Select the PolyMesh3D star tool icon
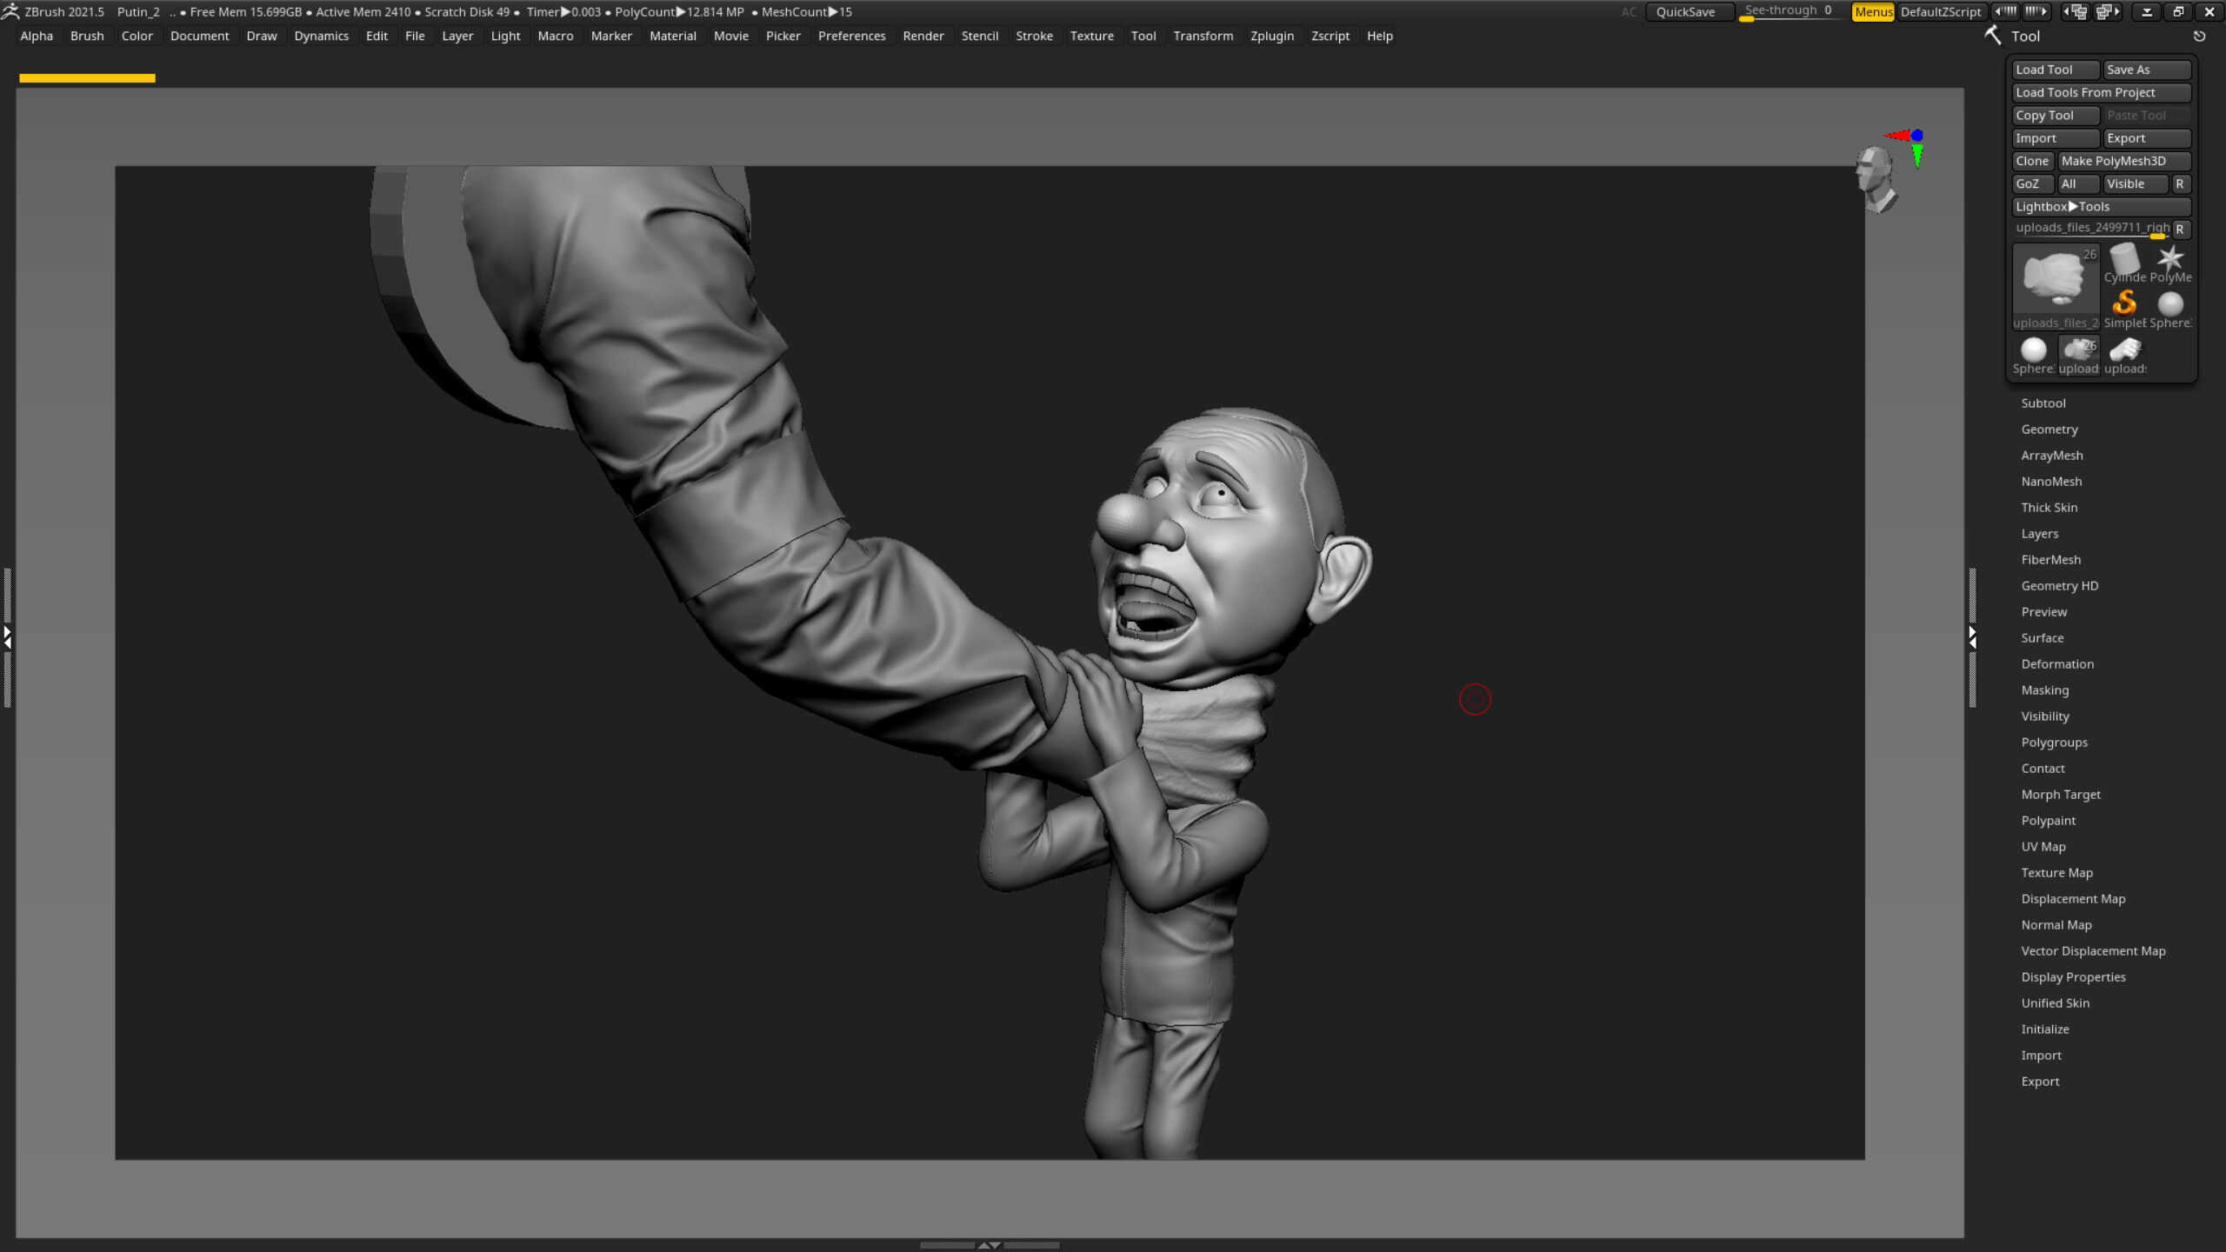The height and width of the screenshot is (1252, 2226). pyautogui.click(x=2170, y=260)
